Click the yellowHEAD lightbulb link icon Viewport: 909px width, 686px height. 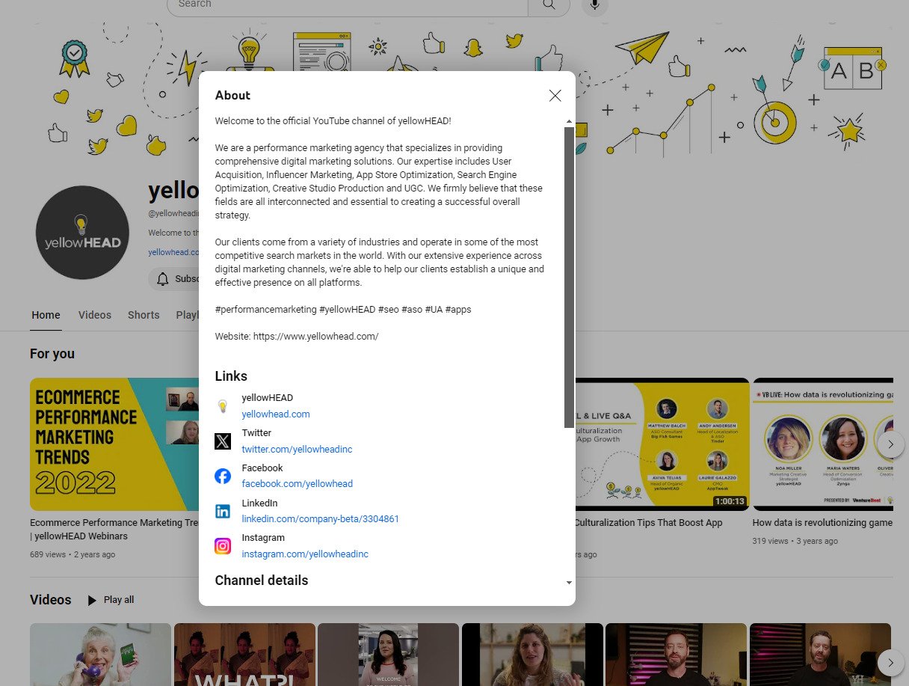223,406
